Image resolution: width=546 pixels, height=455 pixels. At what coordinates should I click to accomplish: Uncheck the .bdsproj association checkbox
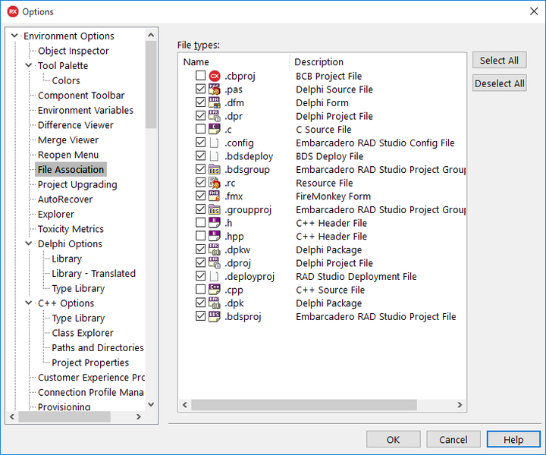200,316
